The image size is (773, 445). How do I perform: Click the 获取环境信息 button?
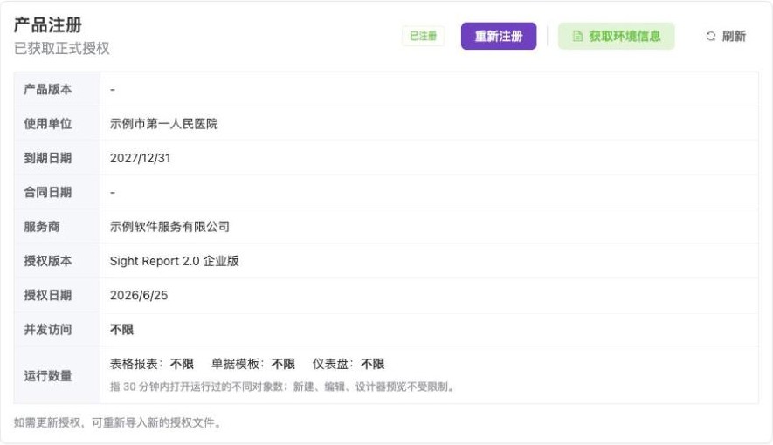tap(617, 36)
